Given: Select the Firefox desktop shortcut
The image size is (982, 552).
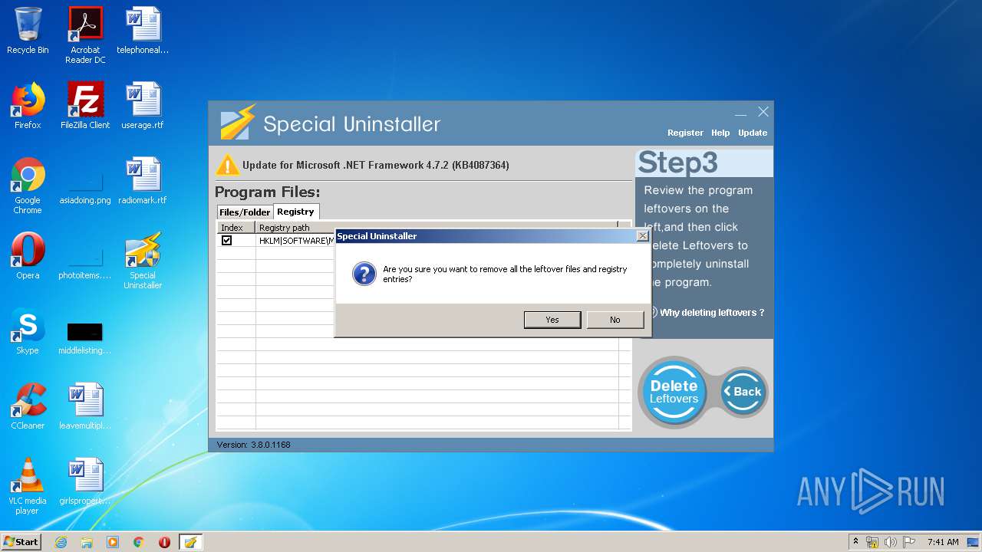Looking at the screenshot, I should pyautogui.click(x=28, y=106).
